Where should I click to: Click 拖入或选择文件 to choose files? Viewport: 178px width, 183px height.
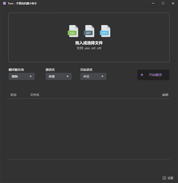[89, 43]
